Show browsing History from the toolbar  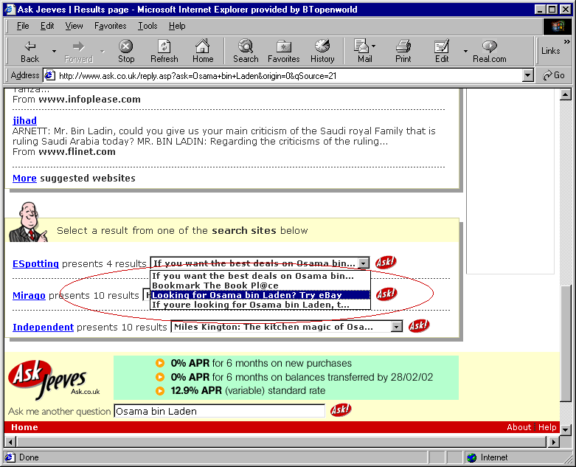point(322,51)
